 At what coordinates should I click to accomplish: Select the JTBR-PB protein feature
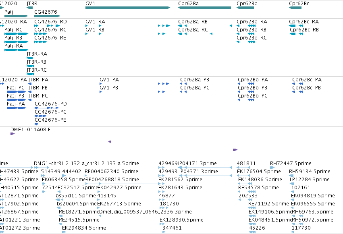click(30, 92)
